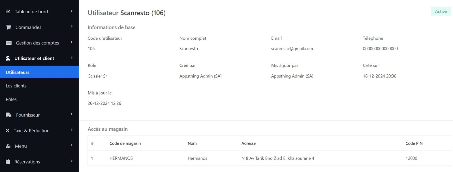Collapse the Utilisateur et client chevron
This screenshot has height=172, width=453.
(x=71, y=58)
